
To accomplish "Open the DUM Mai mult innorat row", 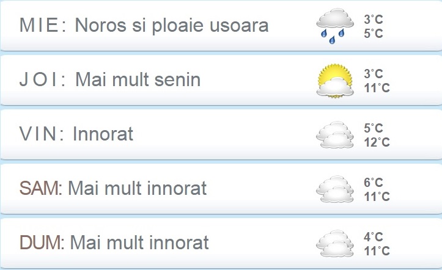I will 221,243.
